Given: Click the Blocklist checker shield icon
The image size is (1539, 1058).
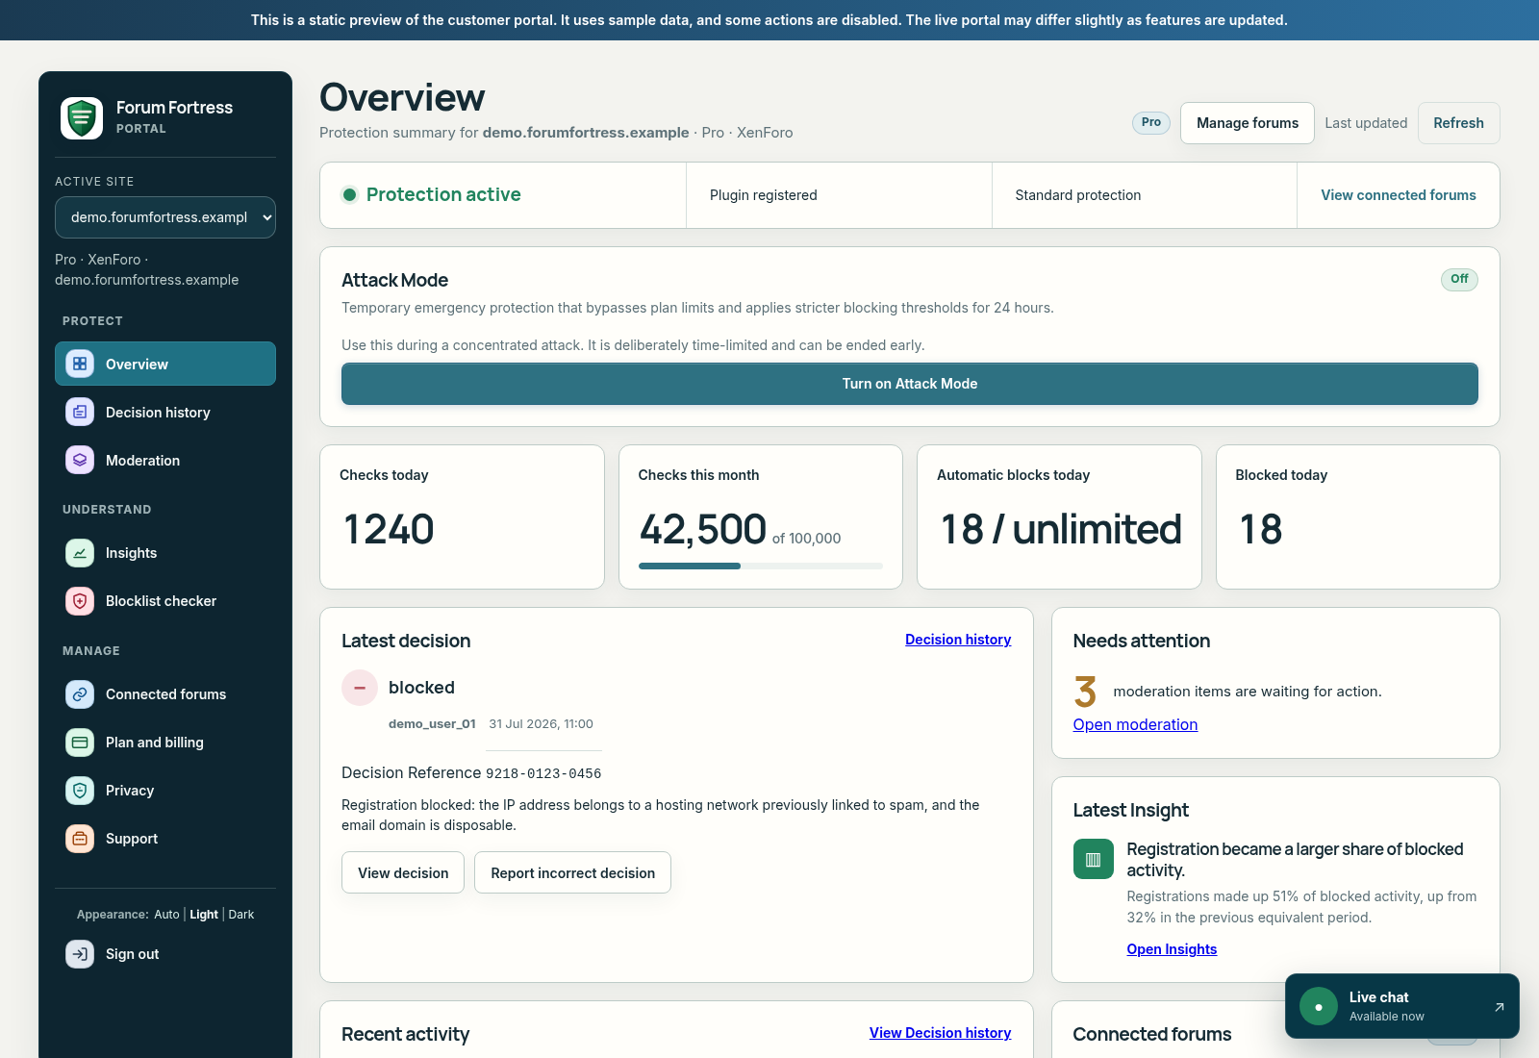Looking at the screenshot, I should click(x=80, y=601).
